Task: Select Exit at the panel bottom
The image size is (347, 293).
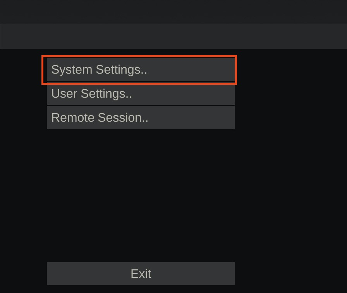Action: tap(141, 274)
